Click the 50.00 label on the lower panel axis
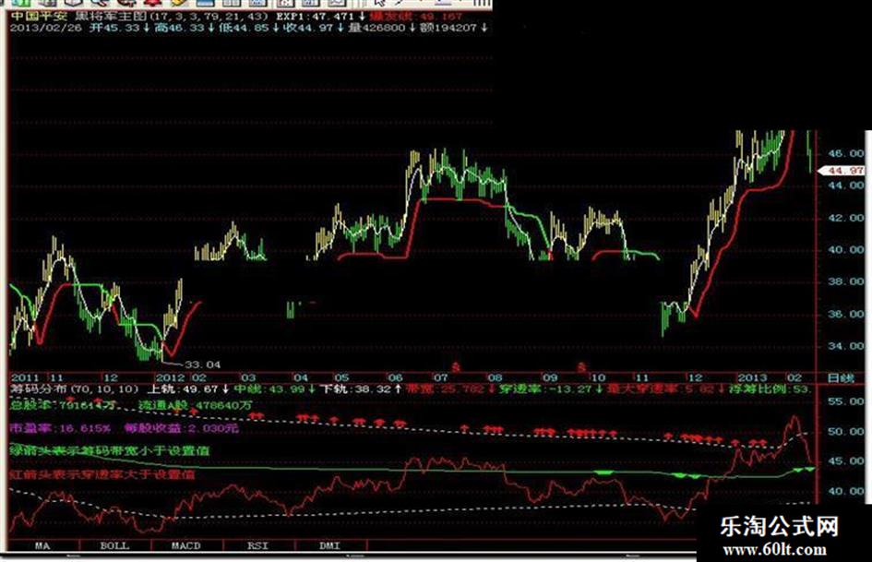This screenshot has height=562, width=872. [x=846, y=431]
